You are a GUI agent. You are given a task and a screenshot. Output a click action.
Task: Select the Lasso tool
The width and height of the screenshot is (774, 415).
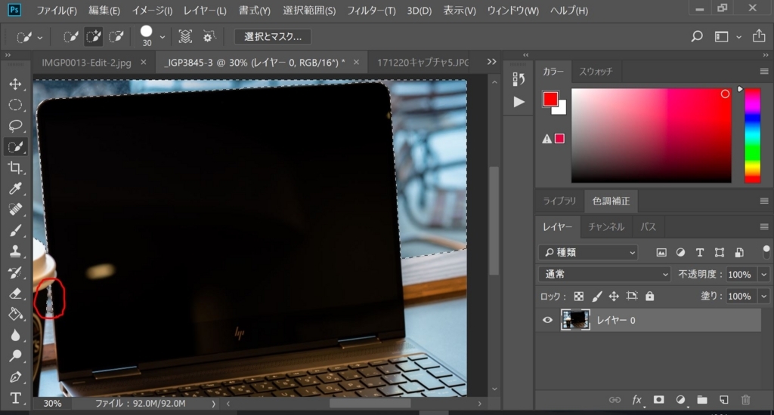pos(15,126)
